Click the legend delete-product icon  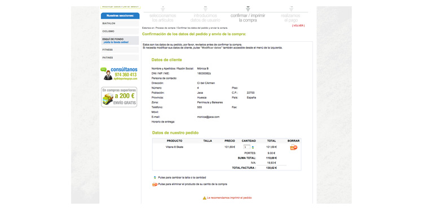tap(155, 185)
